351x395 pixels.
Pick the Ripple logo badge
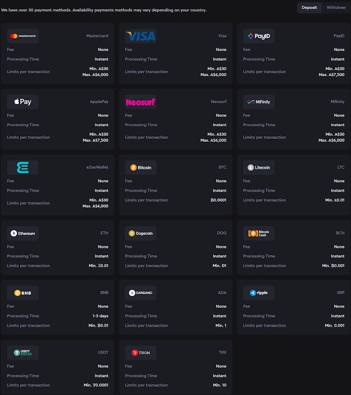[259, 293]
